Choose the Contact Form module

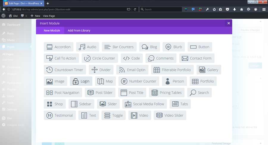[x=197, y=58]
